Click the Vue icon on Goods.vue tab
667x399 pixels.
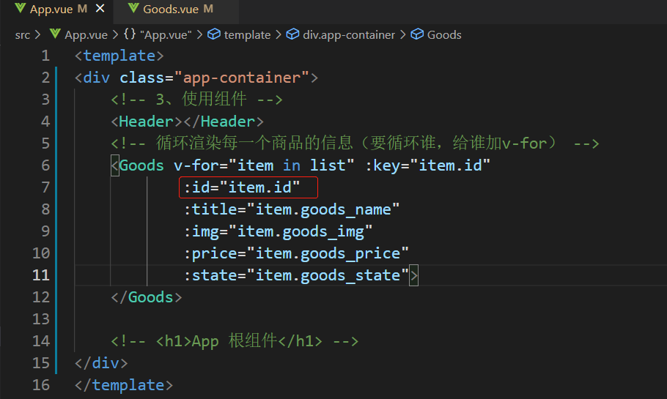pyautogui.click(x=133, y=8)
